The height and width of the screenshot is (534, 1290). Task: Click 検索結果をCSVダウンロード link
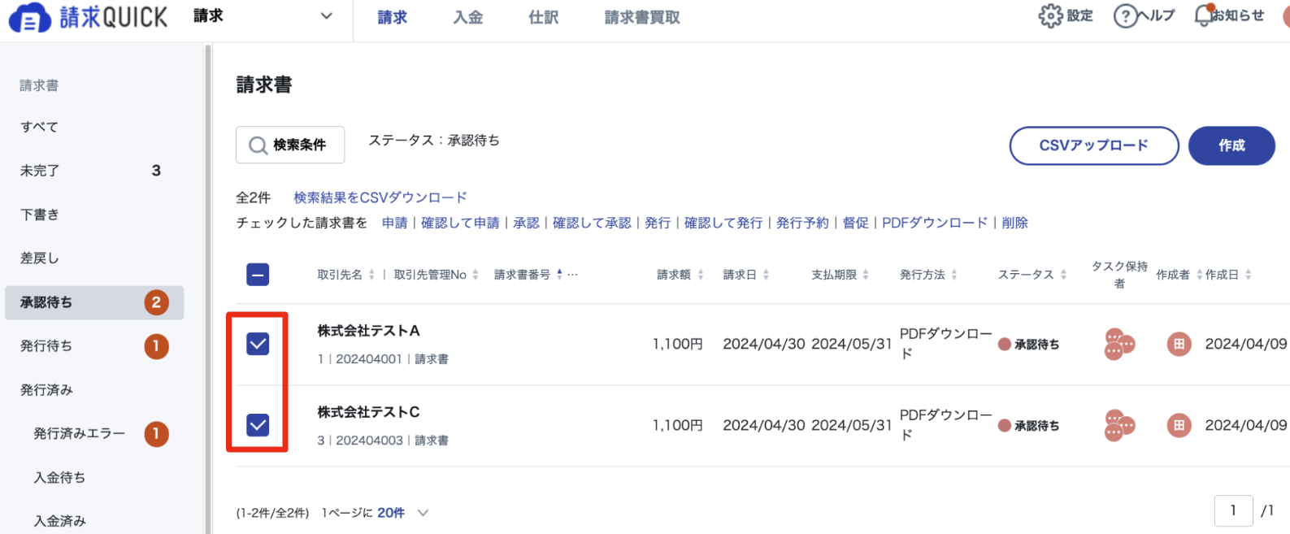tap(380, 198)
